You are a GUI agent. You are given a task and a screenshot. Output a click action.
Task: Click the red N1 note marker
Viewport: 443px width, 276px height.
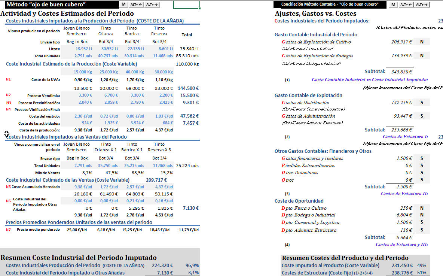pyautogui.click(x=8, y=79)
